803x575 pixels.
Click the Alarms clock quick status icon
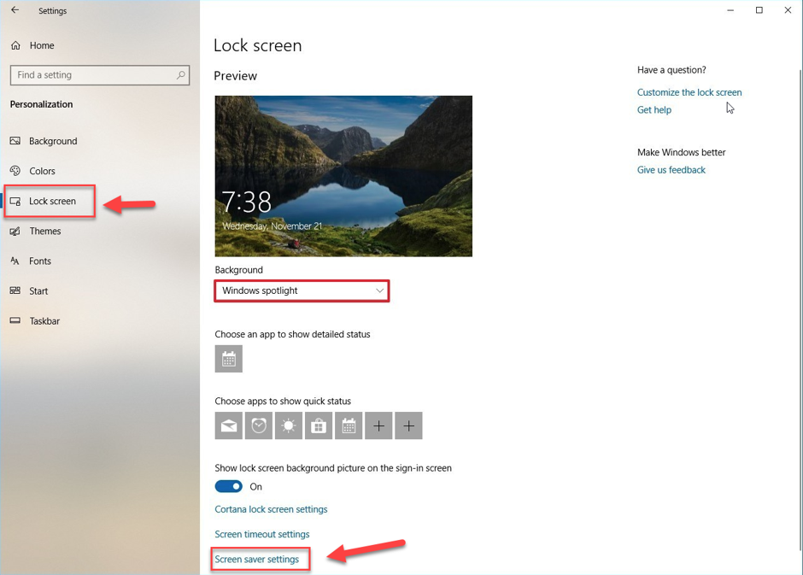pyautogui.click(x=259, y=426)
